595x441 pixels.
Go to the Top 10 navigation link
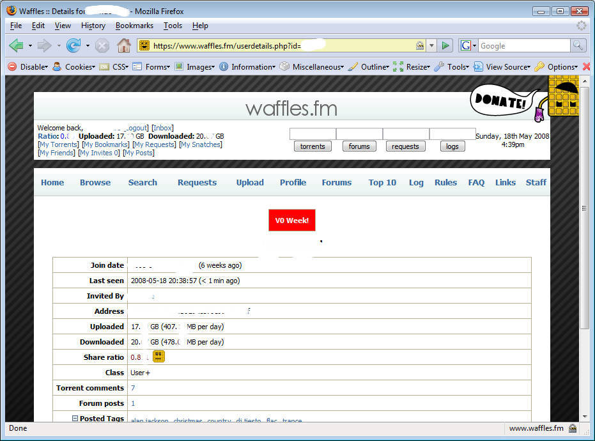pyautogui.click(x=382, y=183)
